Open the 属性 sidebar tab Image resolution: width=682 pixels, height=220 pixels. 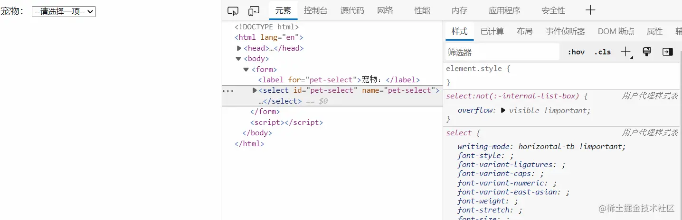pos(654,31)
